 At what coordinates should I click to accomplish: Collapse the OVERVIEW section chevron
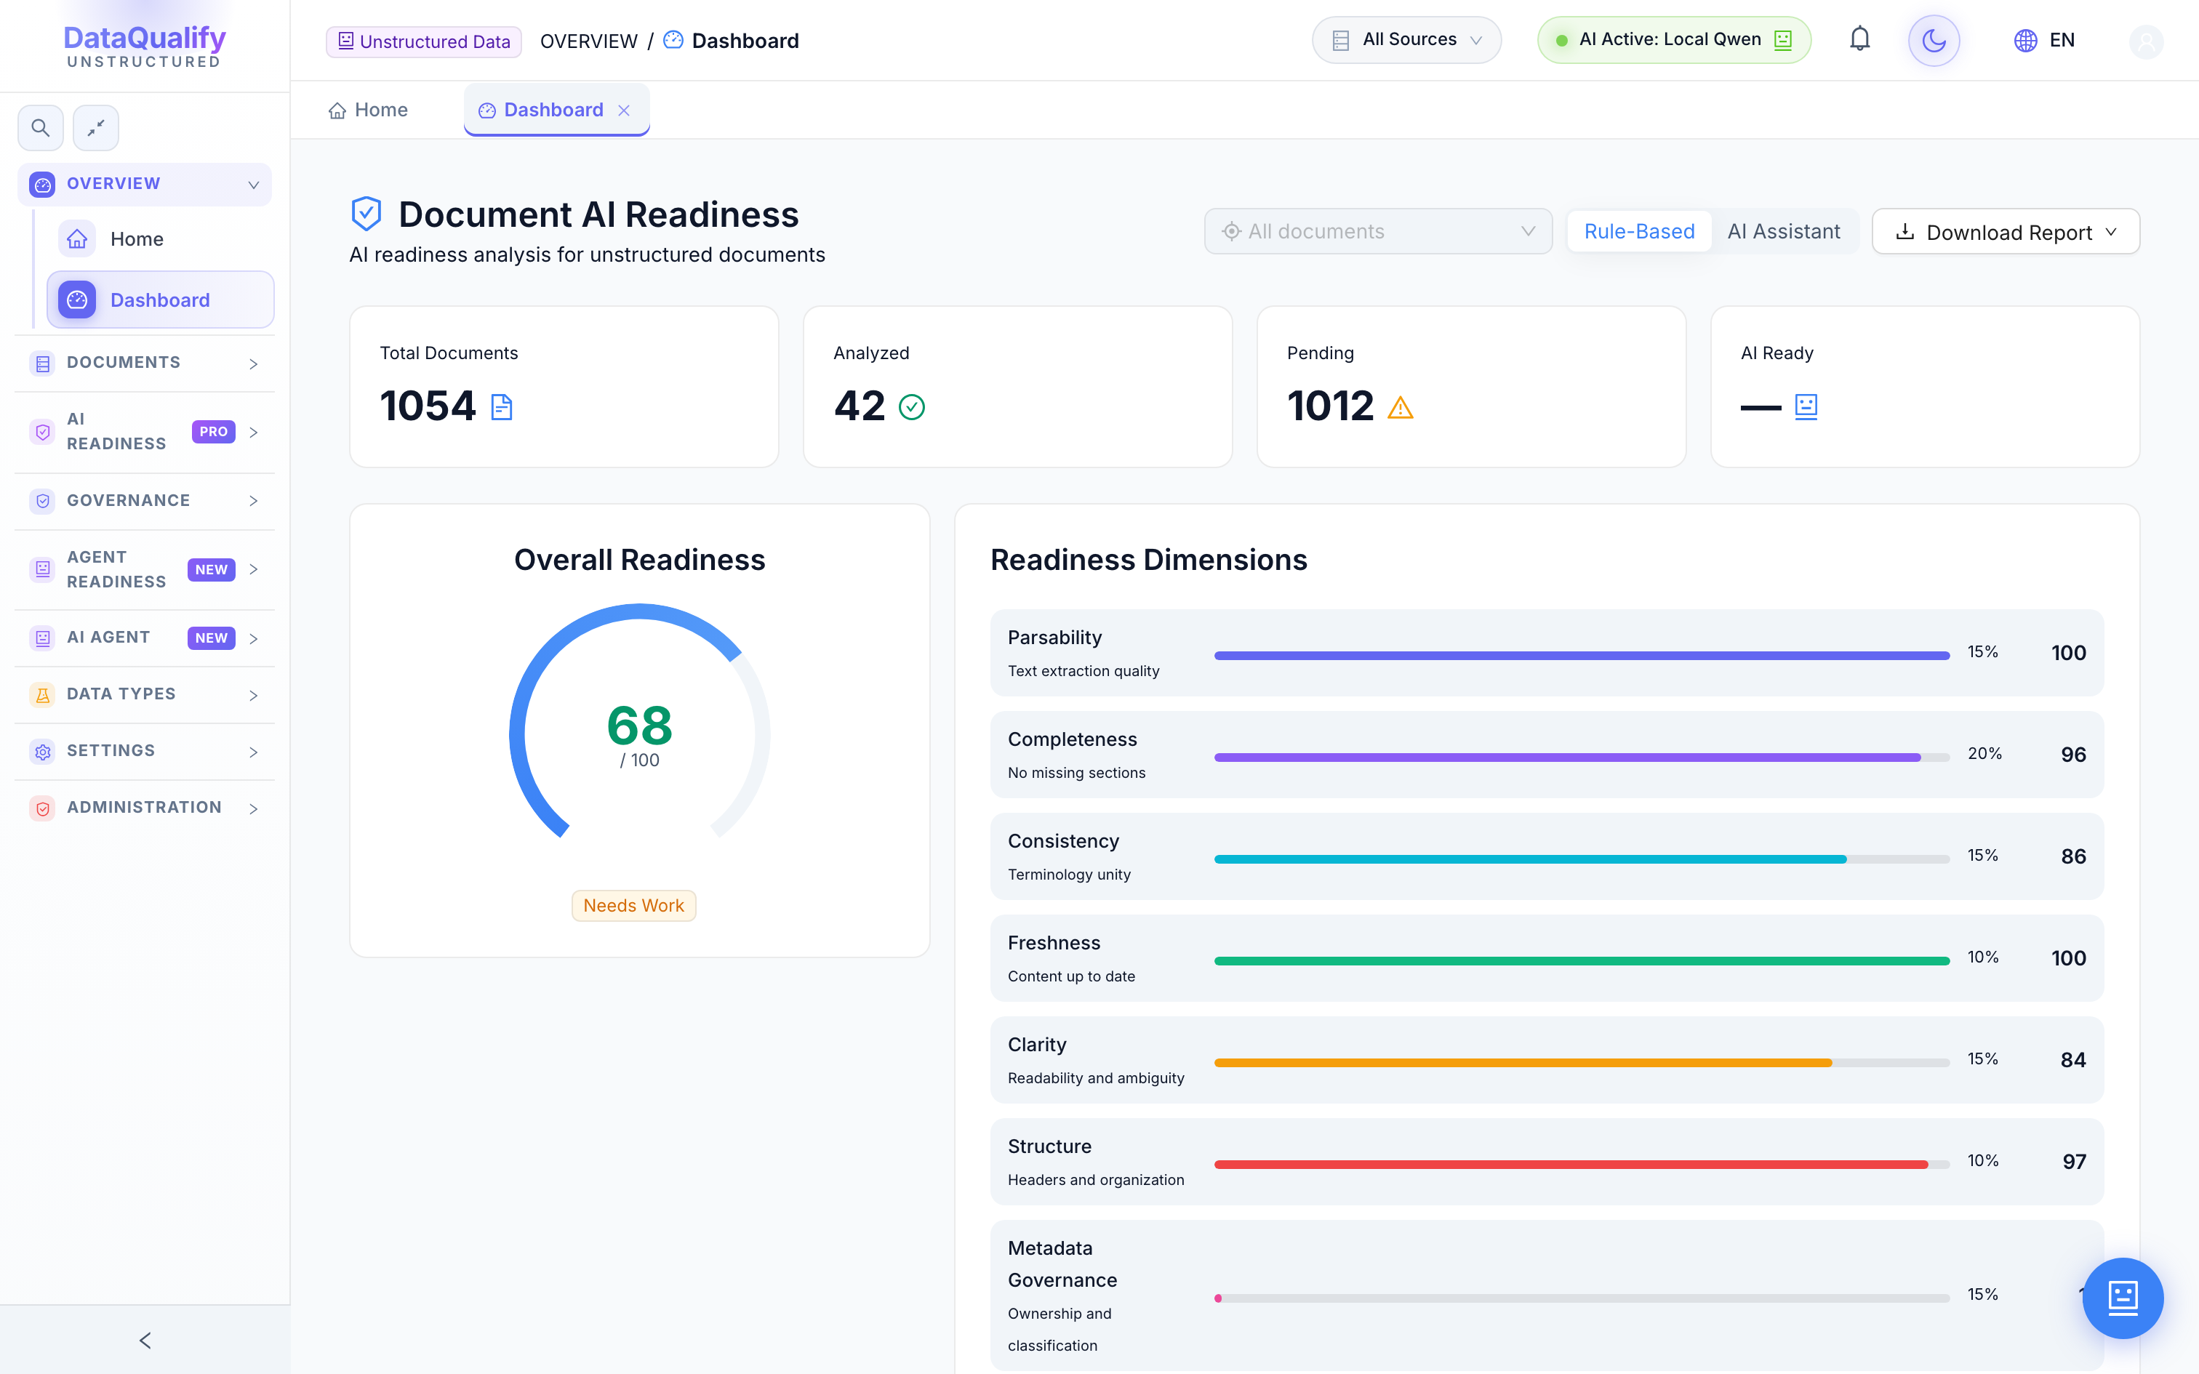click(x=254, y=185)
